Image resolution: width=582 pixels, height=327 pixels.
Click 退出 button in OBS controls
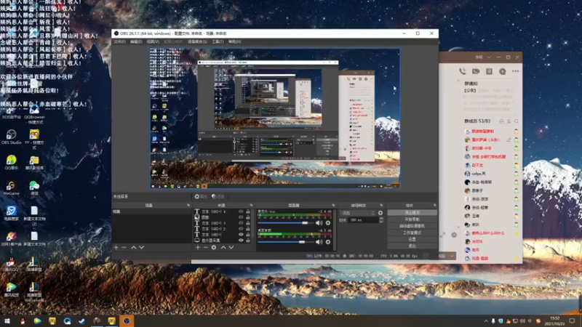(412, 246)
